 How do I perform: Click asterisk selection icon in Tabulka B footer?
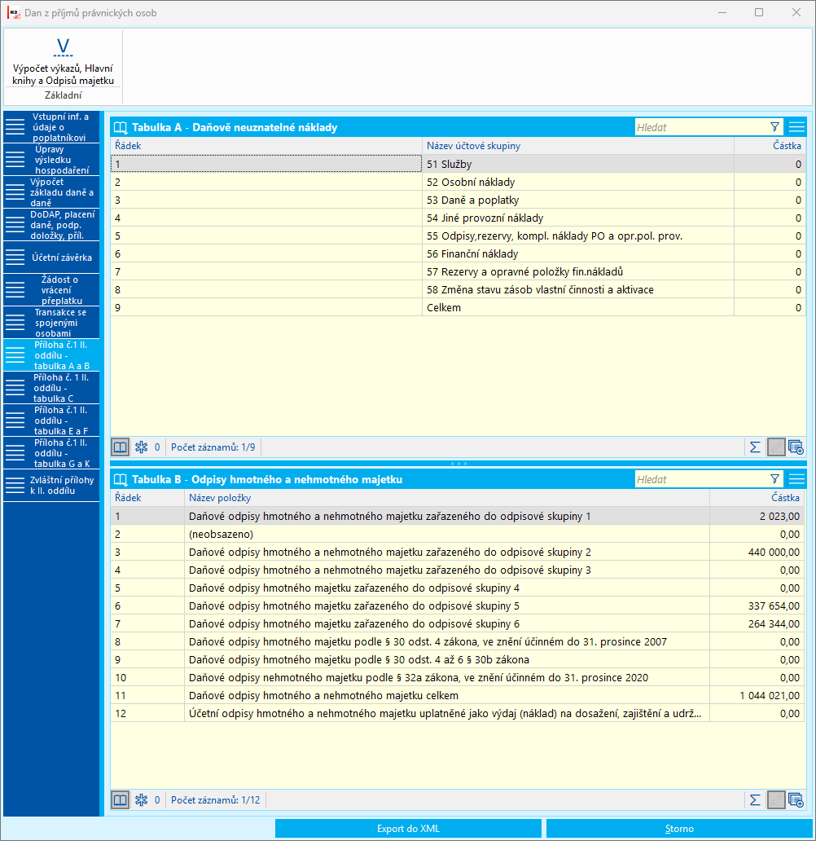tap(141, 800)
